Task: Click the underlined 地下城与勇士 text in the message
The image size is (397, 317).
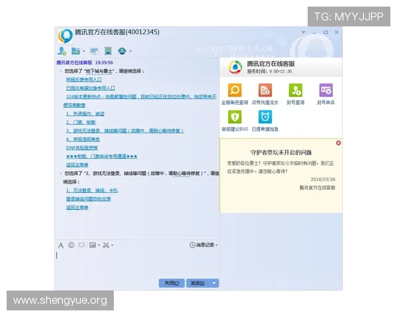Action: tap(99, 71)
